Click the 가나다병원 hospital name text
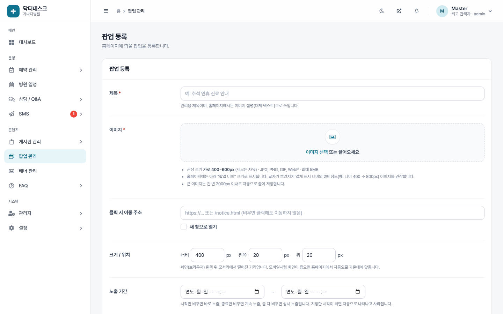The height and width of the screenshot is (314, 503). click(31, 14)
